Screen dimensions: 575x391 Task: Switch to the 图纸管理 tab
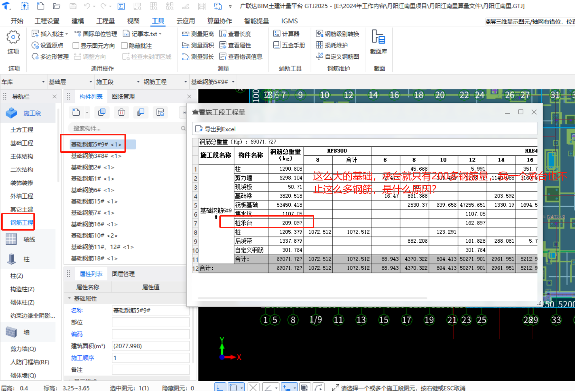pyautogui.click(x=123, y=96)
